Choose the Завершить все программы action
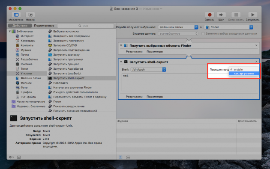 [x=71, y=36]
